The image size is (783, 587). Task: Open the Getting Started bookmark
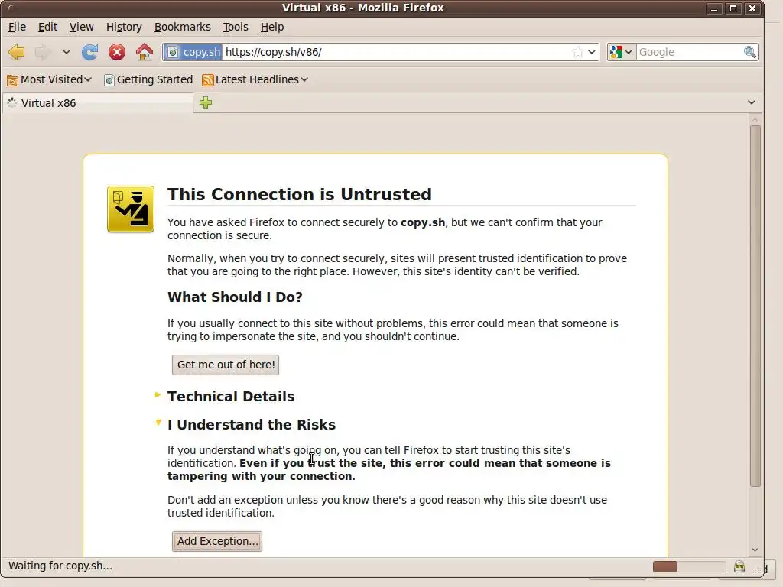pos(148,79)
